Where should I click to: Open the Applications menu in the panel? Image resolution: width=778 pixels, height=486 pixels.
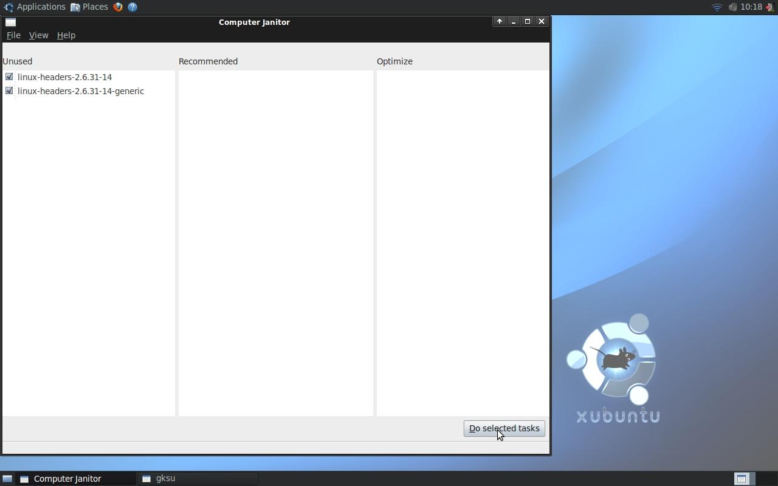(35, 7)
